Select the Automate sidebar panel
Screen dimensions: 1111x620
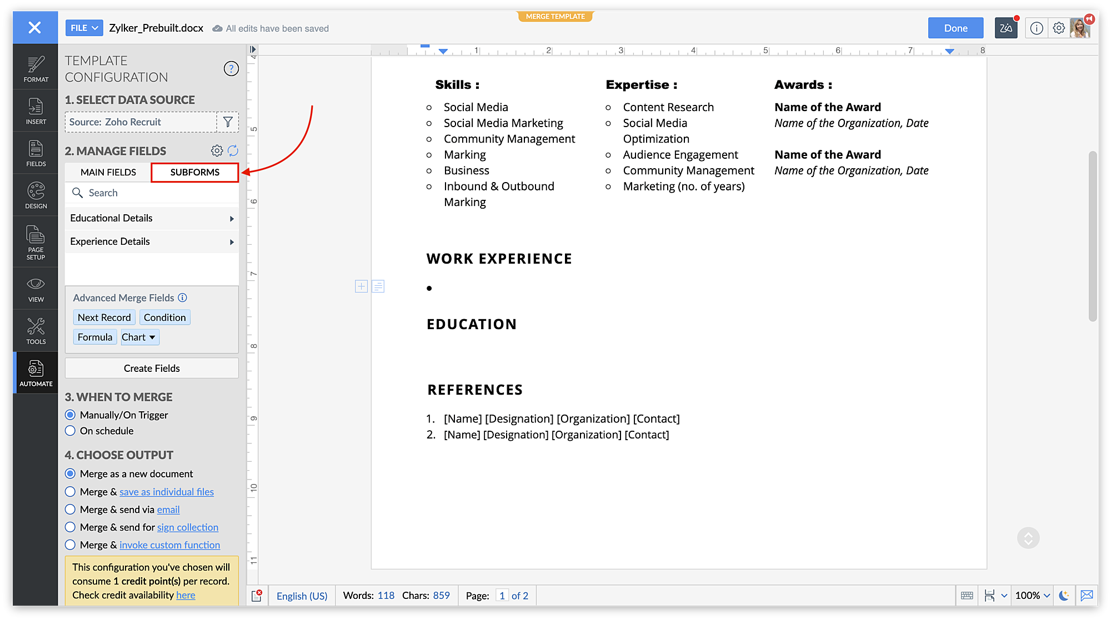click(36, 373)
